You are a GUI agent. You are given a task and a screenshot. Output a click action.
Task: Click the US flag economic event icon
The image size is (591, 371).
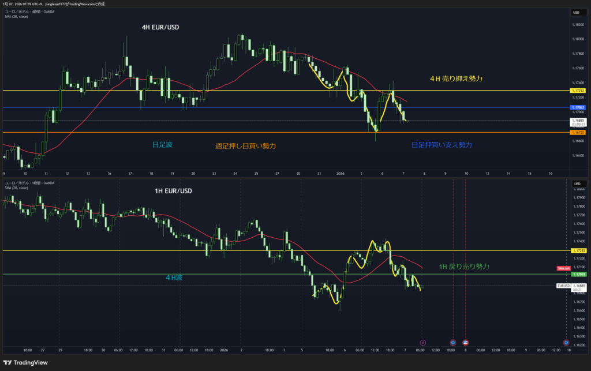466,342
